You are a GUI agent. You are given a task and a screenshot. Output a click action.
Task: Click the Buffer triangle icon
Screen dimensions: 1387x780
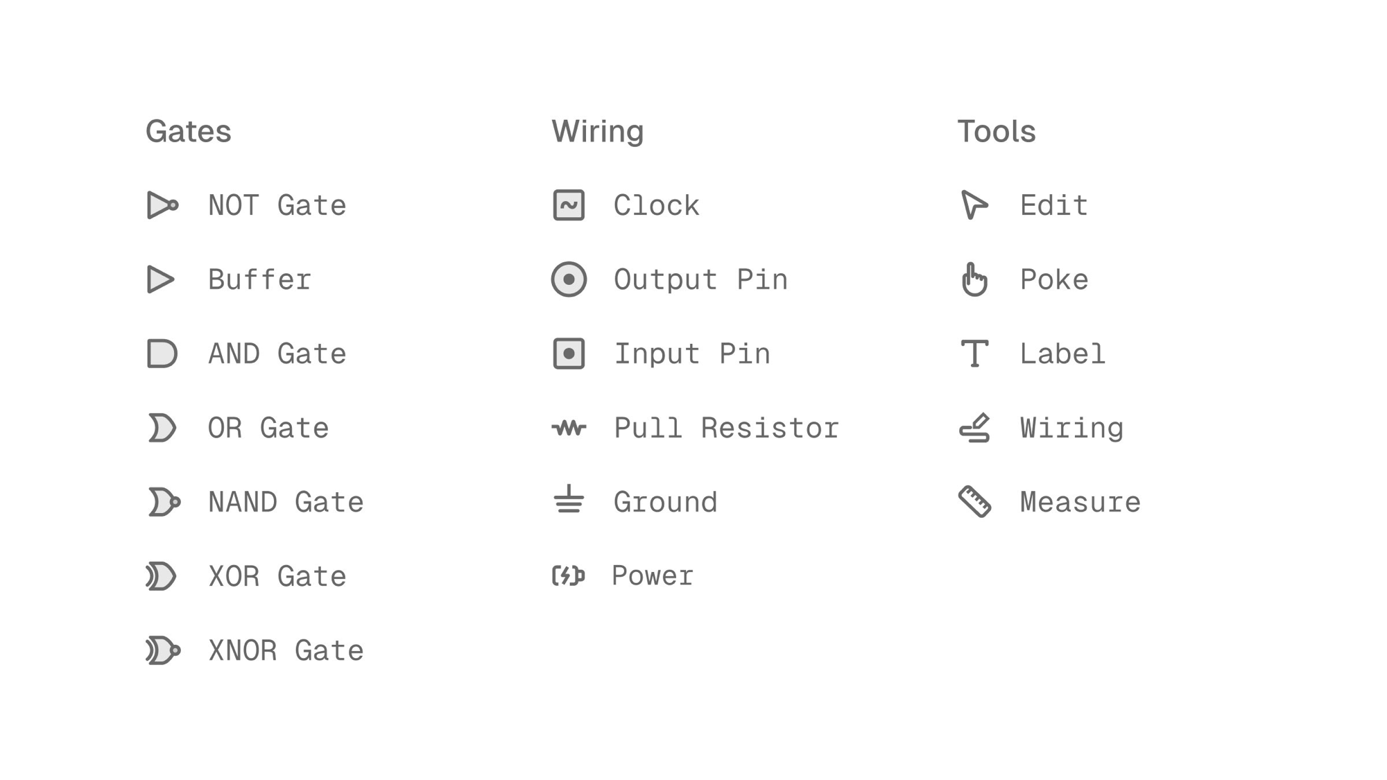[x=161, y=279]
